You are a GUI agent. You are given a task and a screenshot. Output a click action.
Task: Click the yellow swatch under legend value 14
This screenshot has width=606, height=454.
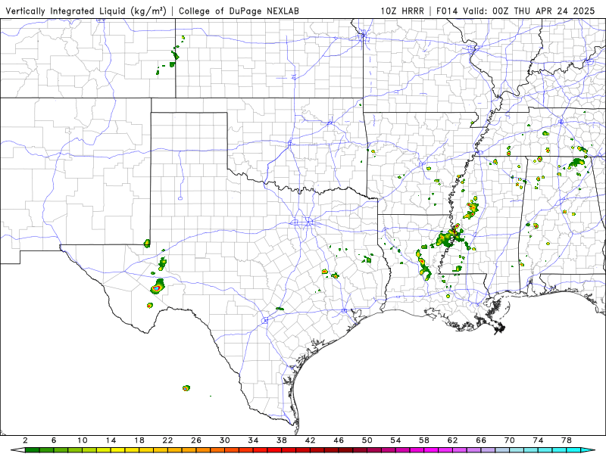click(x=118, y=450)
